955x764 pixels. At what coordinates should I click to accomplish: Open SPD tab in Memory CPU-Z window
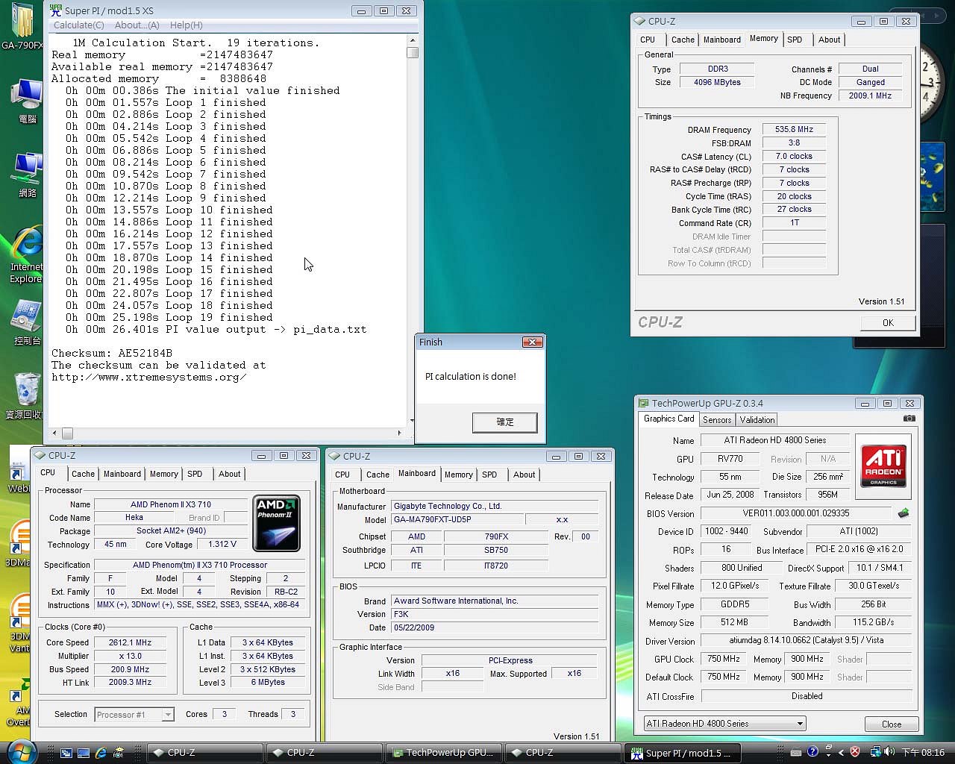(x=795, y=40)
